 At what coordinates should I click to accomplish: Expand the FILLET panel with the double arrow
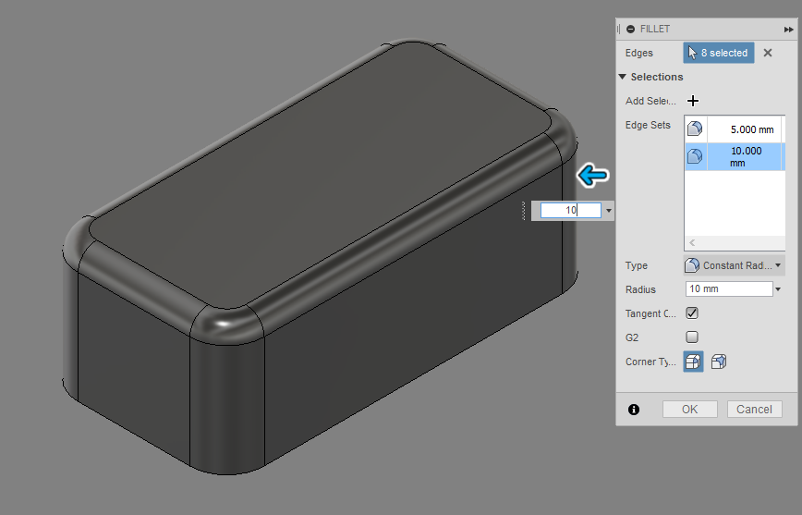pos(788,30)
